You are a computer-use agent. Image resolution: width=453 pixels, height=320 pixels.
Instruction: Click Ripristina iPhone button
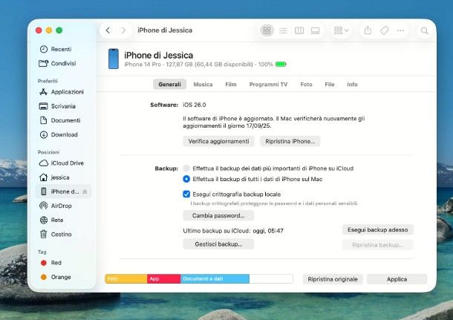coord(290,141)
